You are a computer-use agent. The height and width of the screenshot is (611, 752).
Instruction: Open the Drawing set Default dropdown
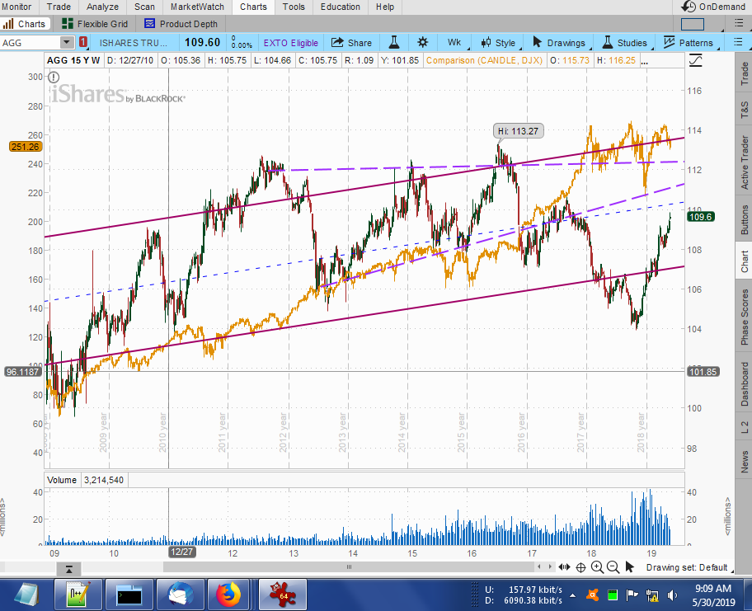tap(686, 567)
